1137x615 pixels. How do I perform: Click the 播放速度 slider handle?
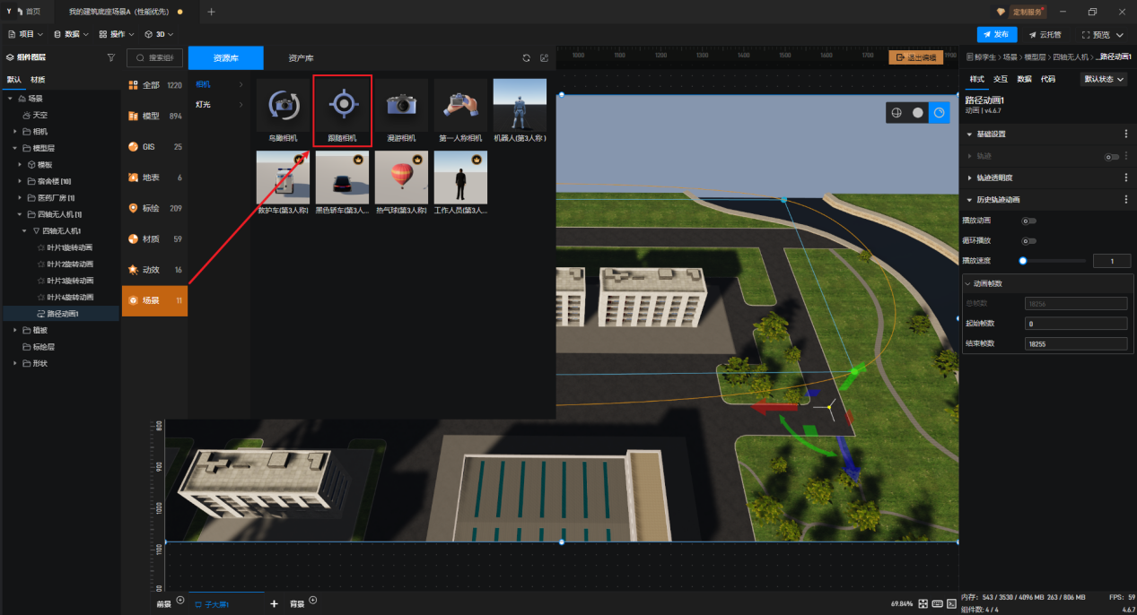pos(1023,261)
